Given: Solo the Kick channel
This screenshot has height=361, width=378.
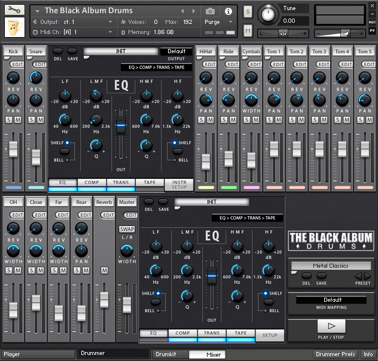Looking at the screenshot, I should pos(9,120).
